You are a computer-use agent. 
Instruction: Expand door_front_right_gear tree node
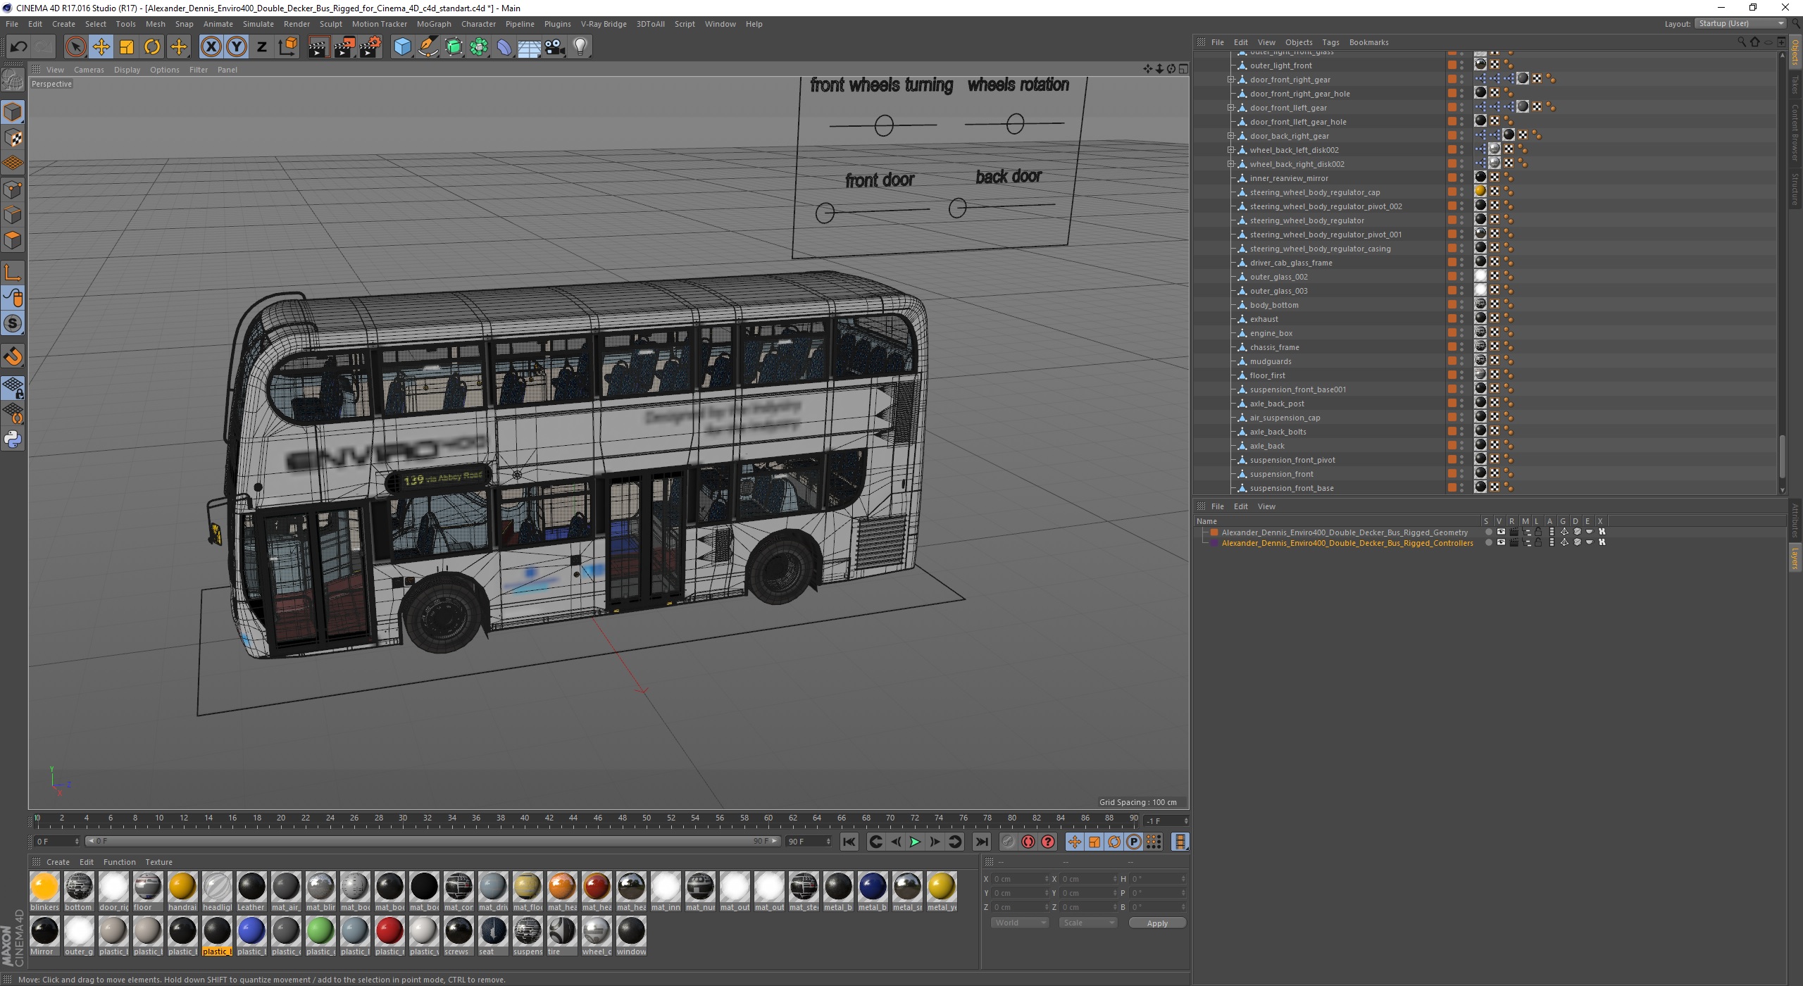(1230, 80)
